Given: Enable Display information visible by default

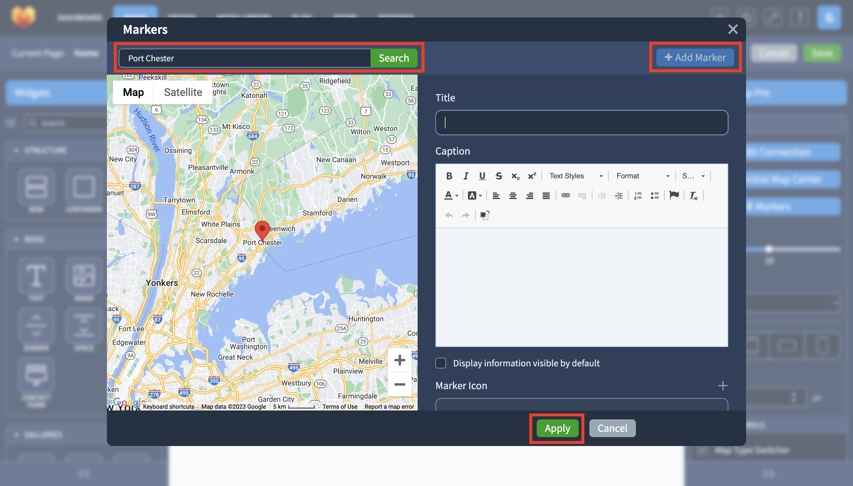Looking at the screenshot, I should click(x=440, y=363).
